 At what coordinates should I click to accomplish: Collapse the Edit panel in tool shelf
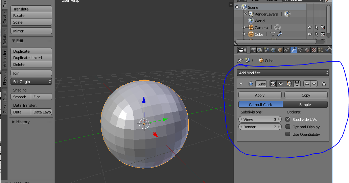coord(14,41)
